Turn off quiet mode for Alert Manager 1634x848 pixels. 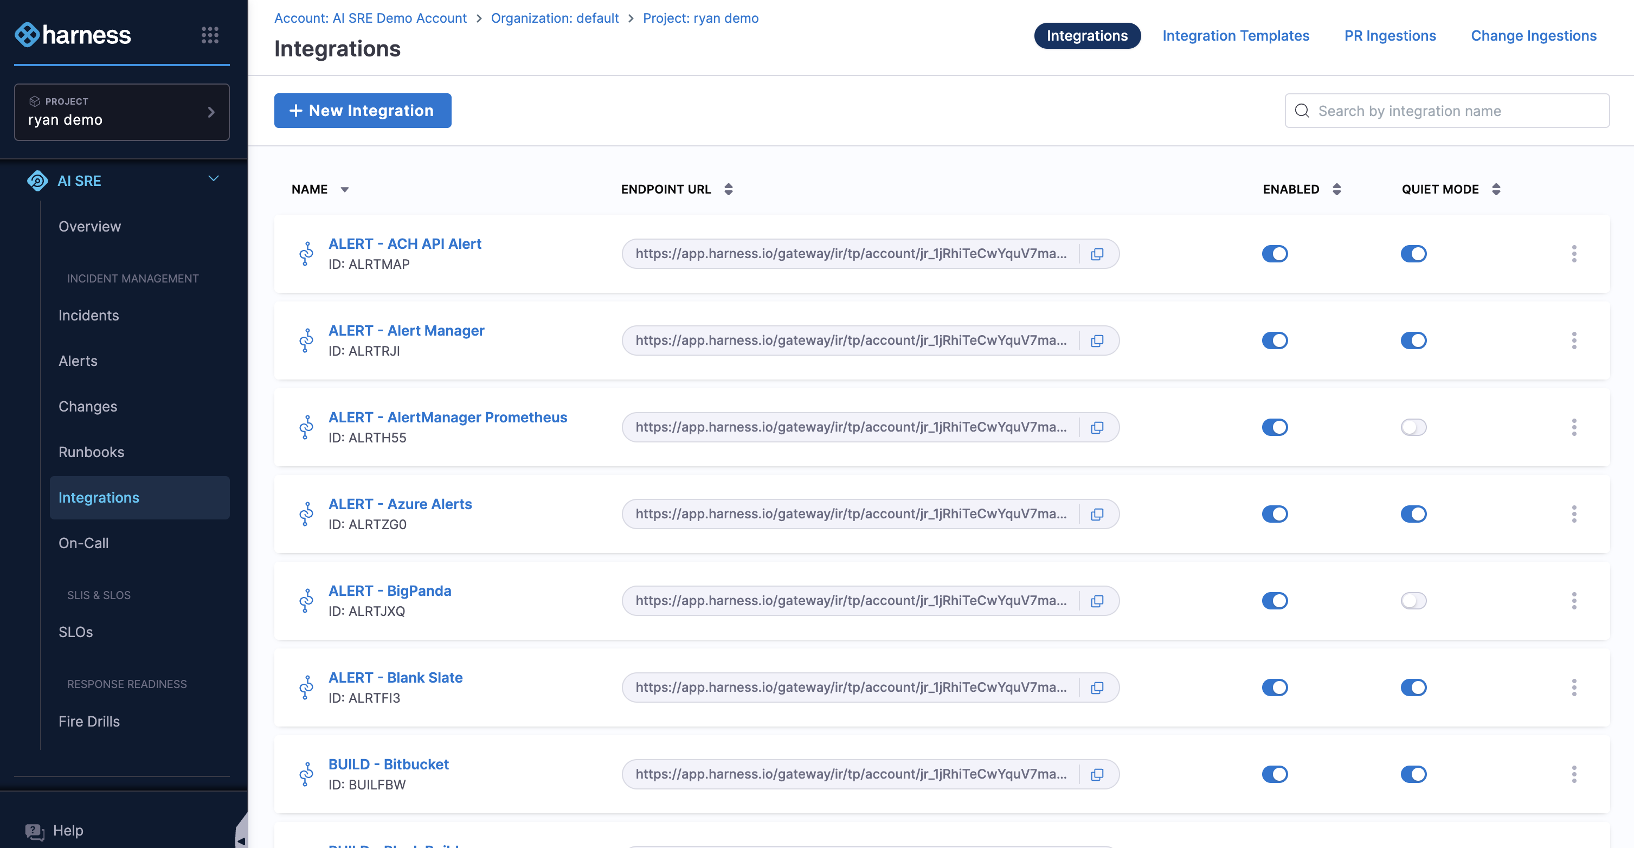pos(1413,341)
